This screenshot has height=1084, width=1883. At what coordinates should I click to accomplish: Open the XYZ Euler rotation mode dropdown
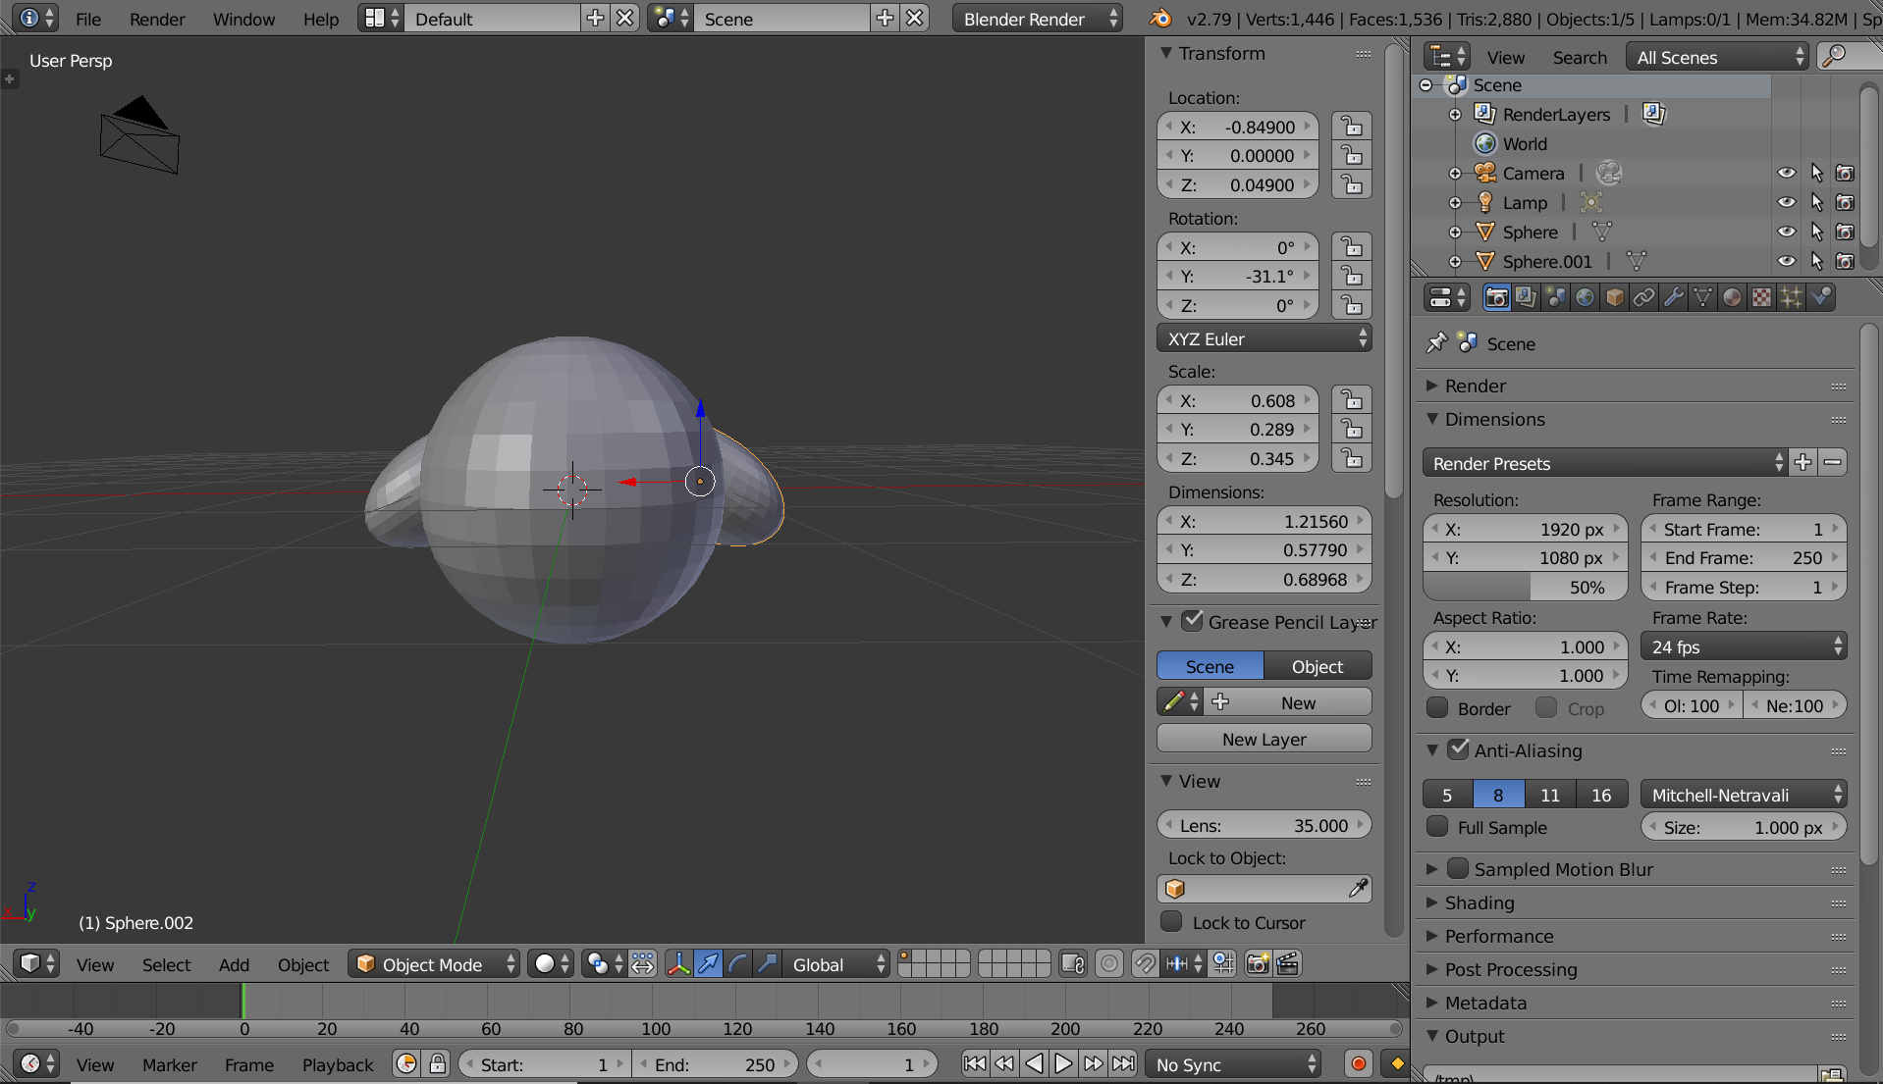point(1264,339)
